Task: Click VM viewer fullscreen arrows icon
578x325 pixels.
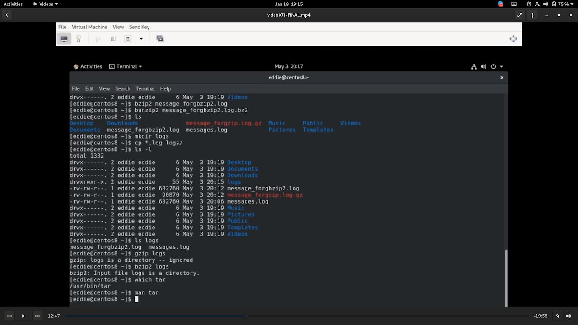Action: pos(513,39)
